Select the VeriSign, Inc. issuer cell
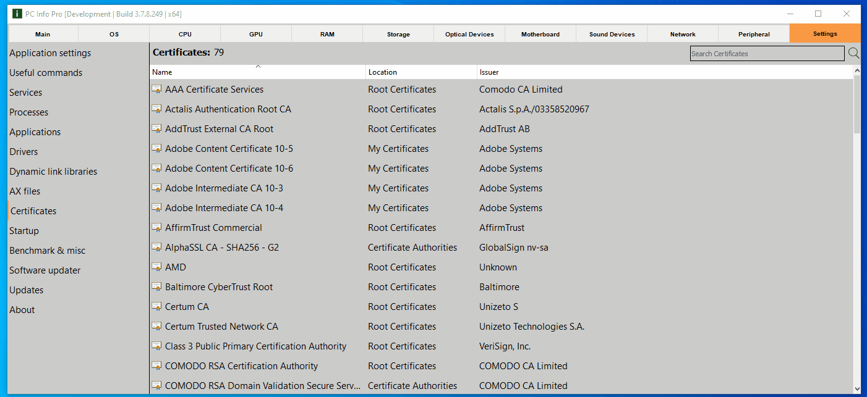 505,346
